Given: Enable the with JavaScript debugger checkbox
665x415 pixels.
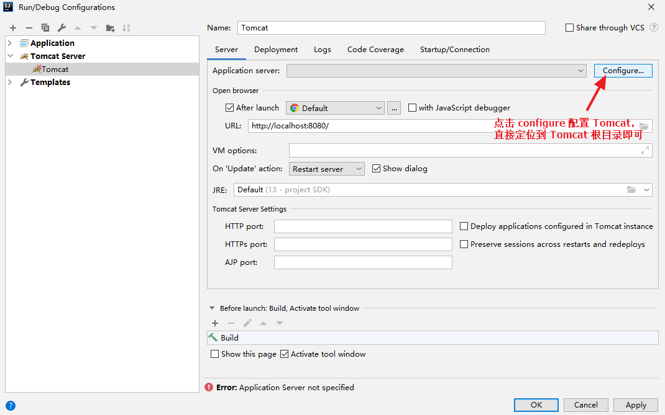Looking at the screenshot, I should pos(412,108).
